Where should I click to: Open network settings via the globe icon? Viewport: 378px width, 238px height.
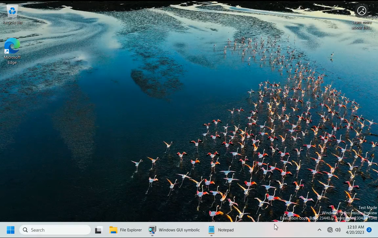click(330, 230)
